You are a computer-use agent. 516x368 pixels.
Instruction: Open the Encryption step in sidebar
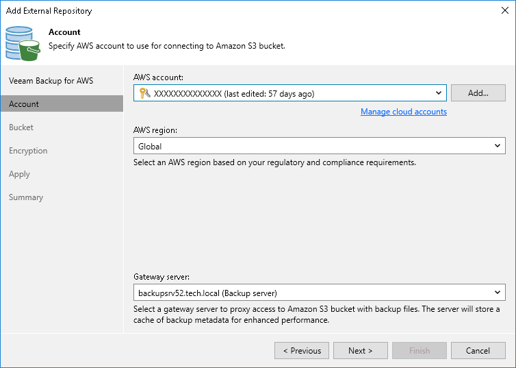pyautogui.click(x=28, y=151)
